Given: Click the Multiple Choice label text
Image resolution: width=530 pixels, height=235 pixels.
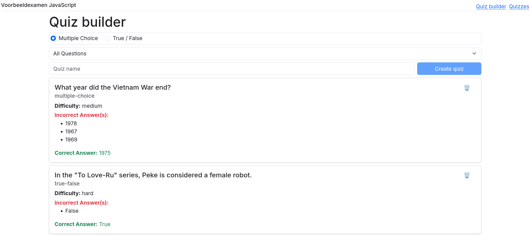Looking at the screenshot, I should click(78, 38).
